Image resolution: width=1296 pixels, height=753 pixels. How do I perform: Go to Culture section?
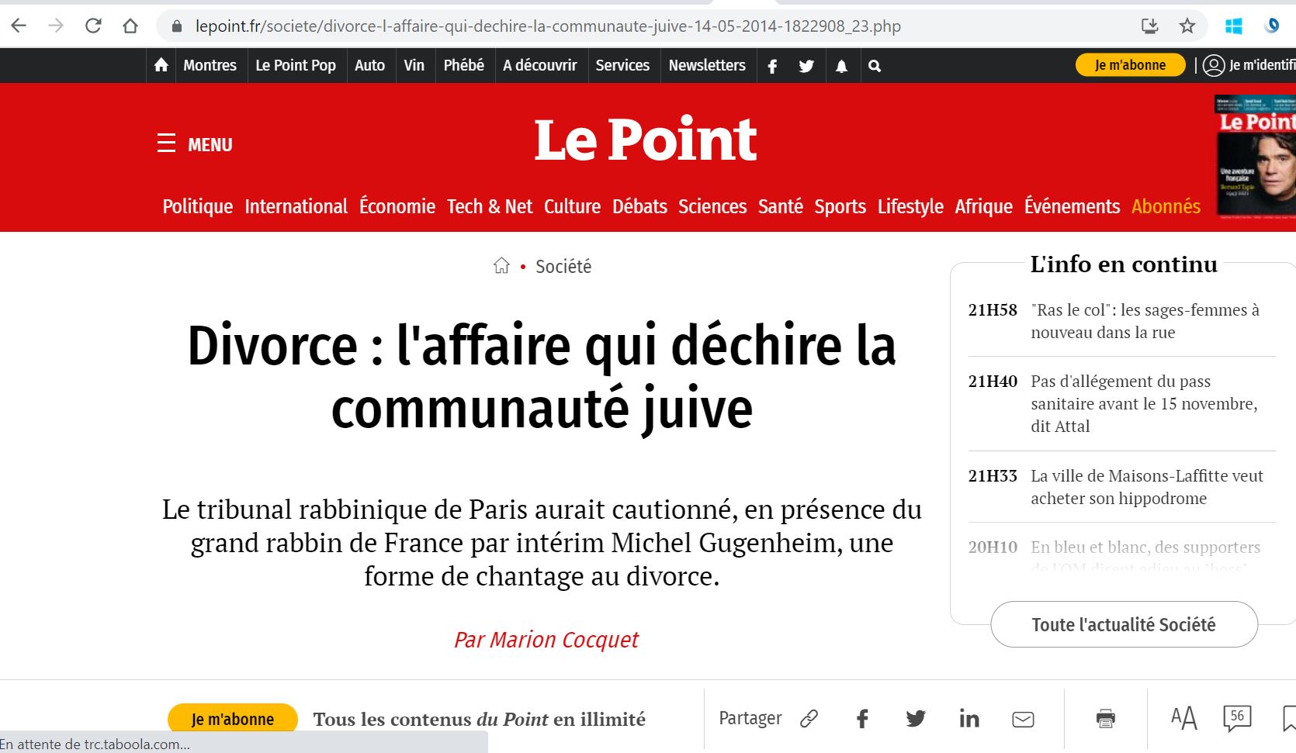click(x=572, y=206)
